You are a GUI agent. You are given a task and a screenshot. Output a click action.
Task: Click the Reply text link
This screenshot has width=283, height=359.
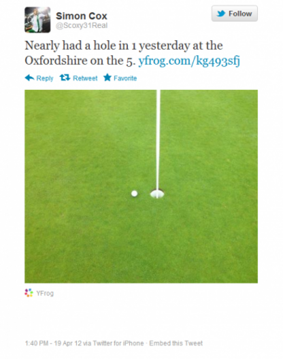45,78
